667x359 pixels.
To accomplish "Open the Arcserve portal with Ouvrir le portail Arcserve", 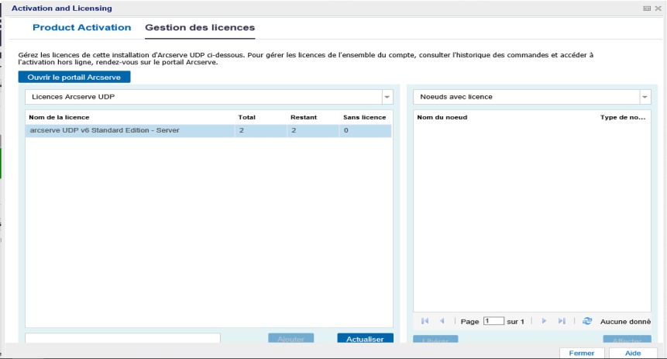I will coord(74,77).
